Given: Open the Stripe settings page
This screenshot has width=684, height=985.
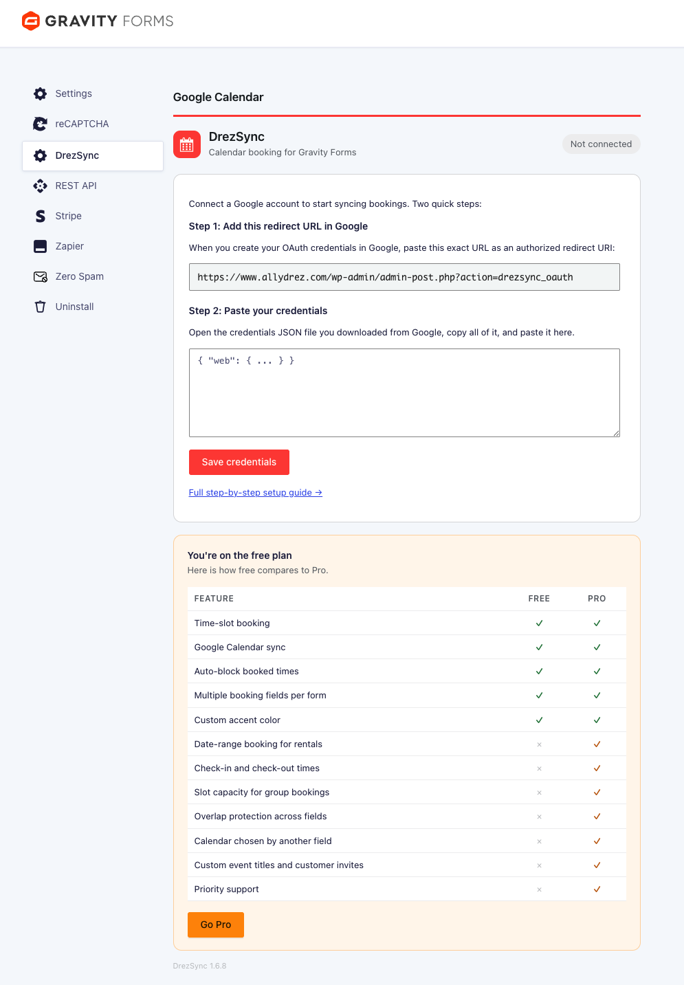Looking at the screenshot, I should 93,216.
